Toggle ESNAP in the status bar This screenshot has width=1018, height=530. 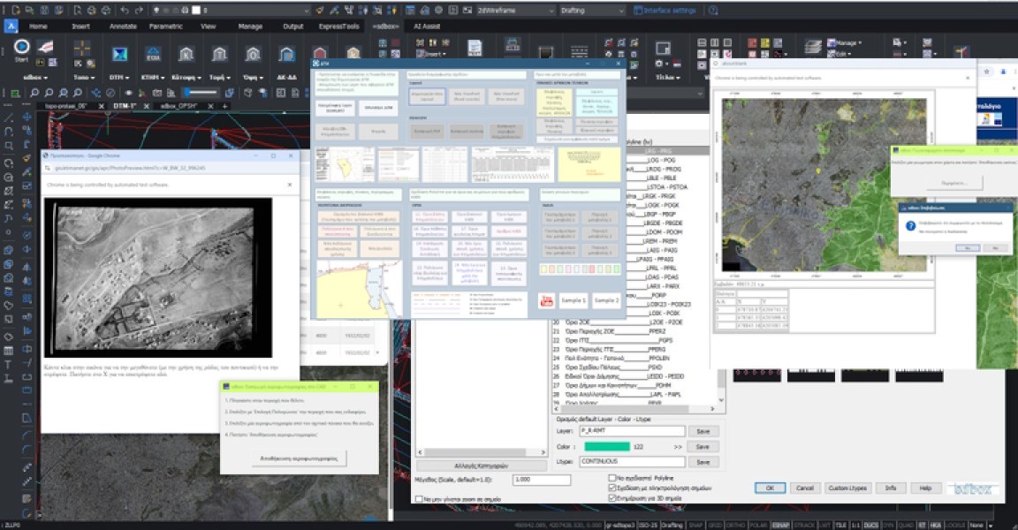[x=780, y=525]
